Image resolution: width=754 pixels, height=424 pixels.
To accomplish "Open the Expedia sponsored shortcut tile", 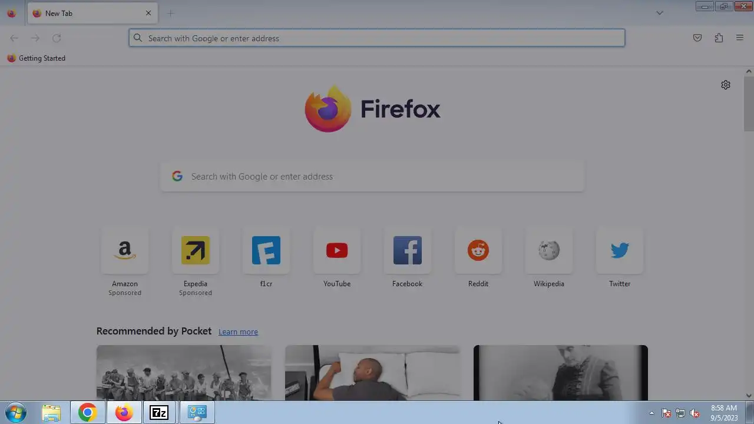I will [x=196, y=251].
